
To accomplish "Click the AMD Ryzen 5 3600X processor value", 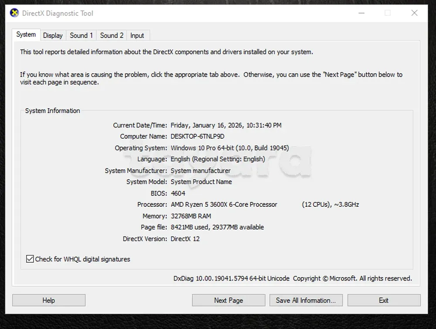I will pos(224,205).
